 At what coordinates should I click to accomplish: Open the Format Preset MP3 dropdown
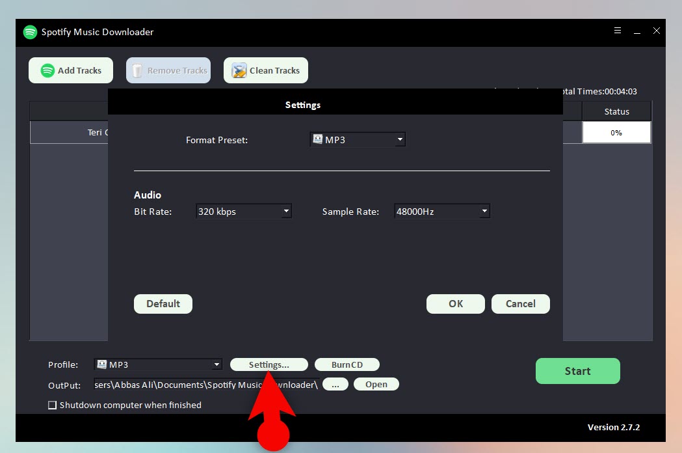(358, 139)
